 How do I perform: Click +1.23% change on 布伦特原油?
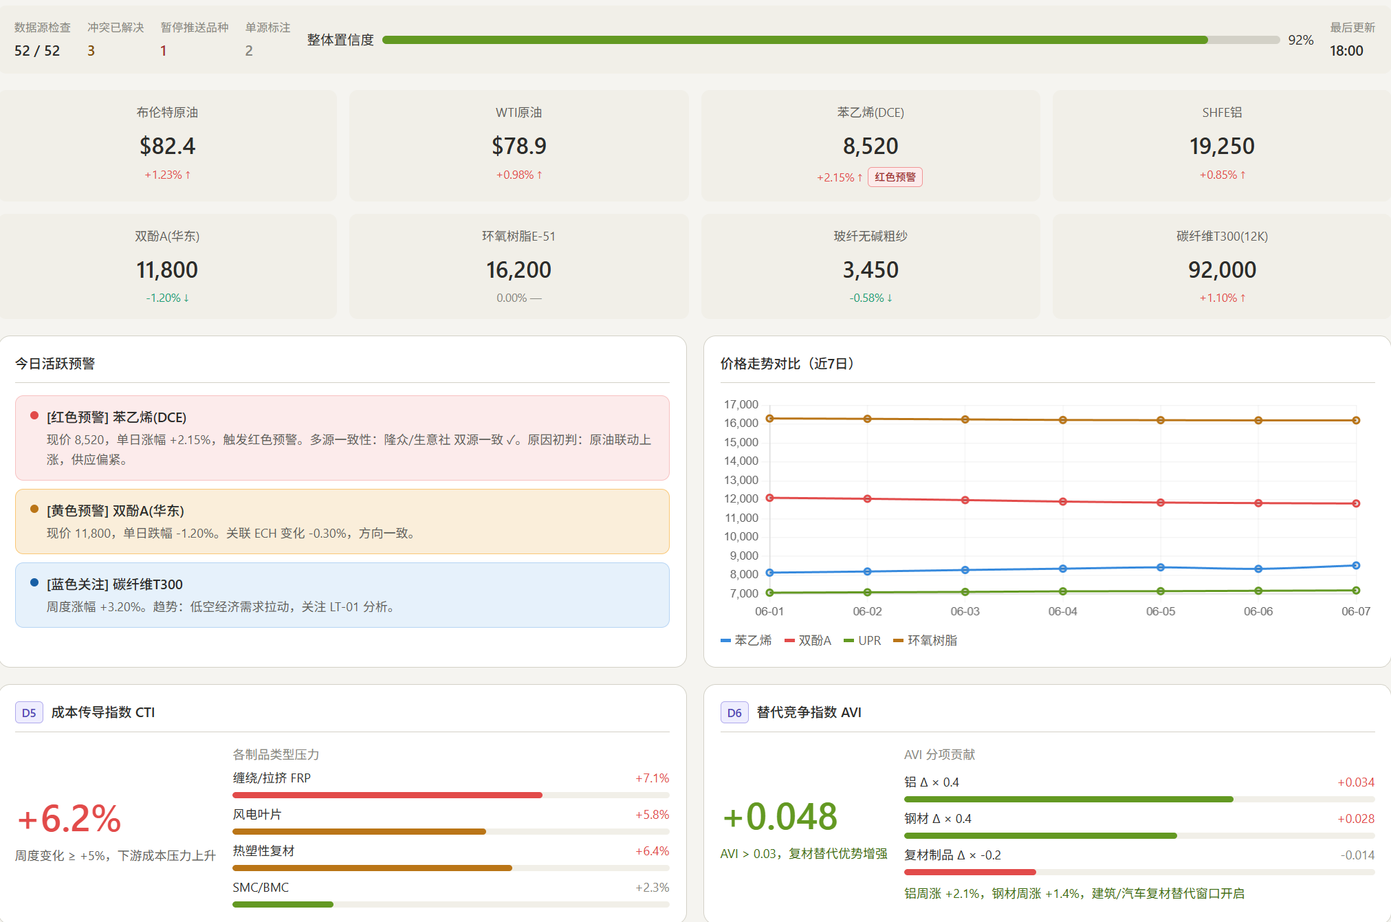[x=167, y=175]
